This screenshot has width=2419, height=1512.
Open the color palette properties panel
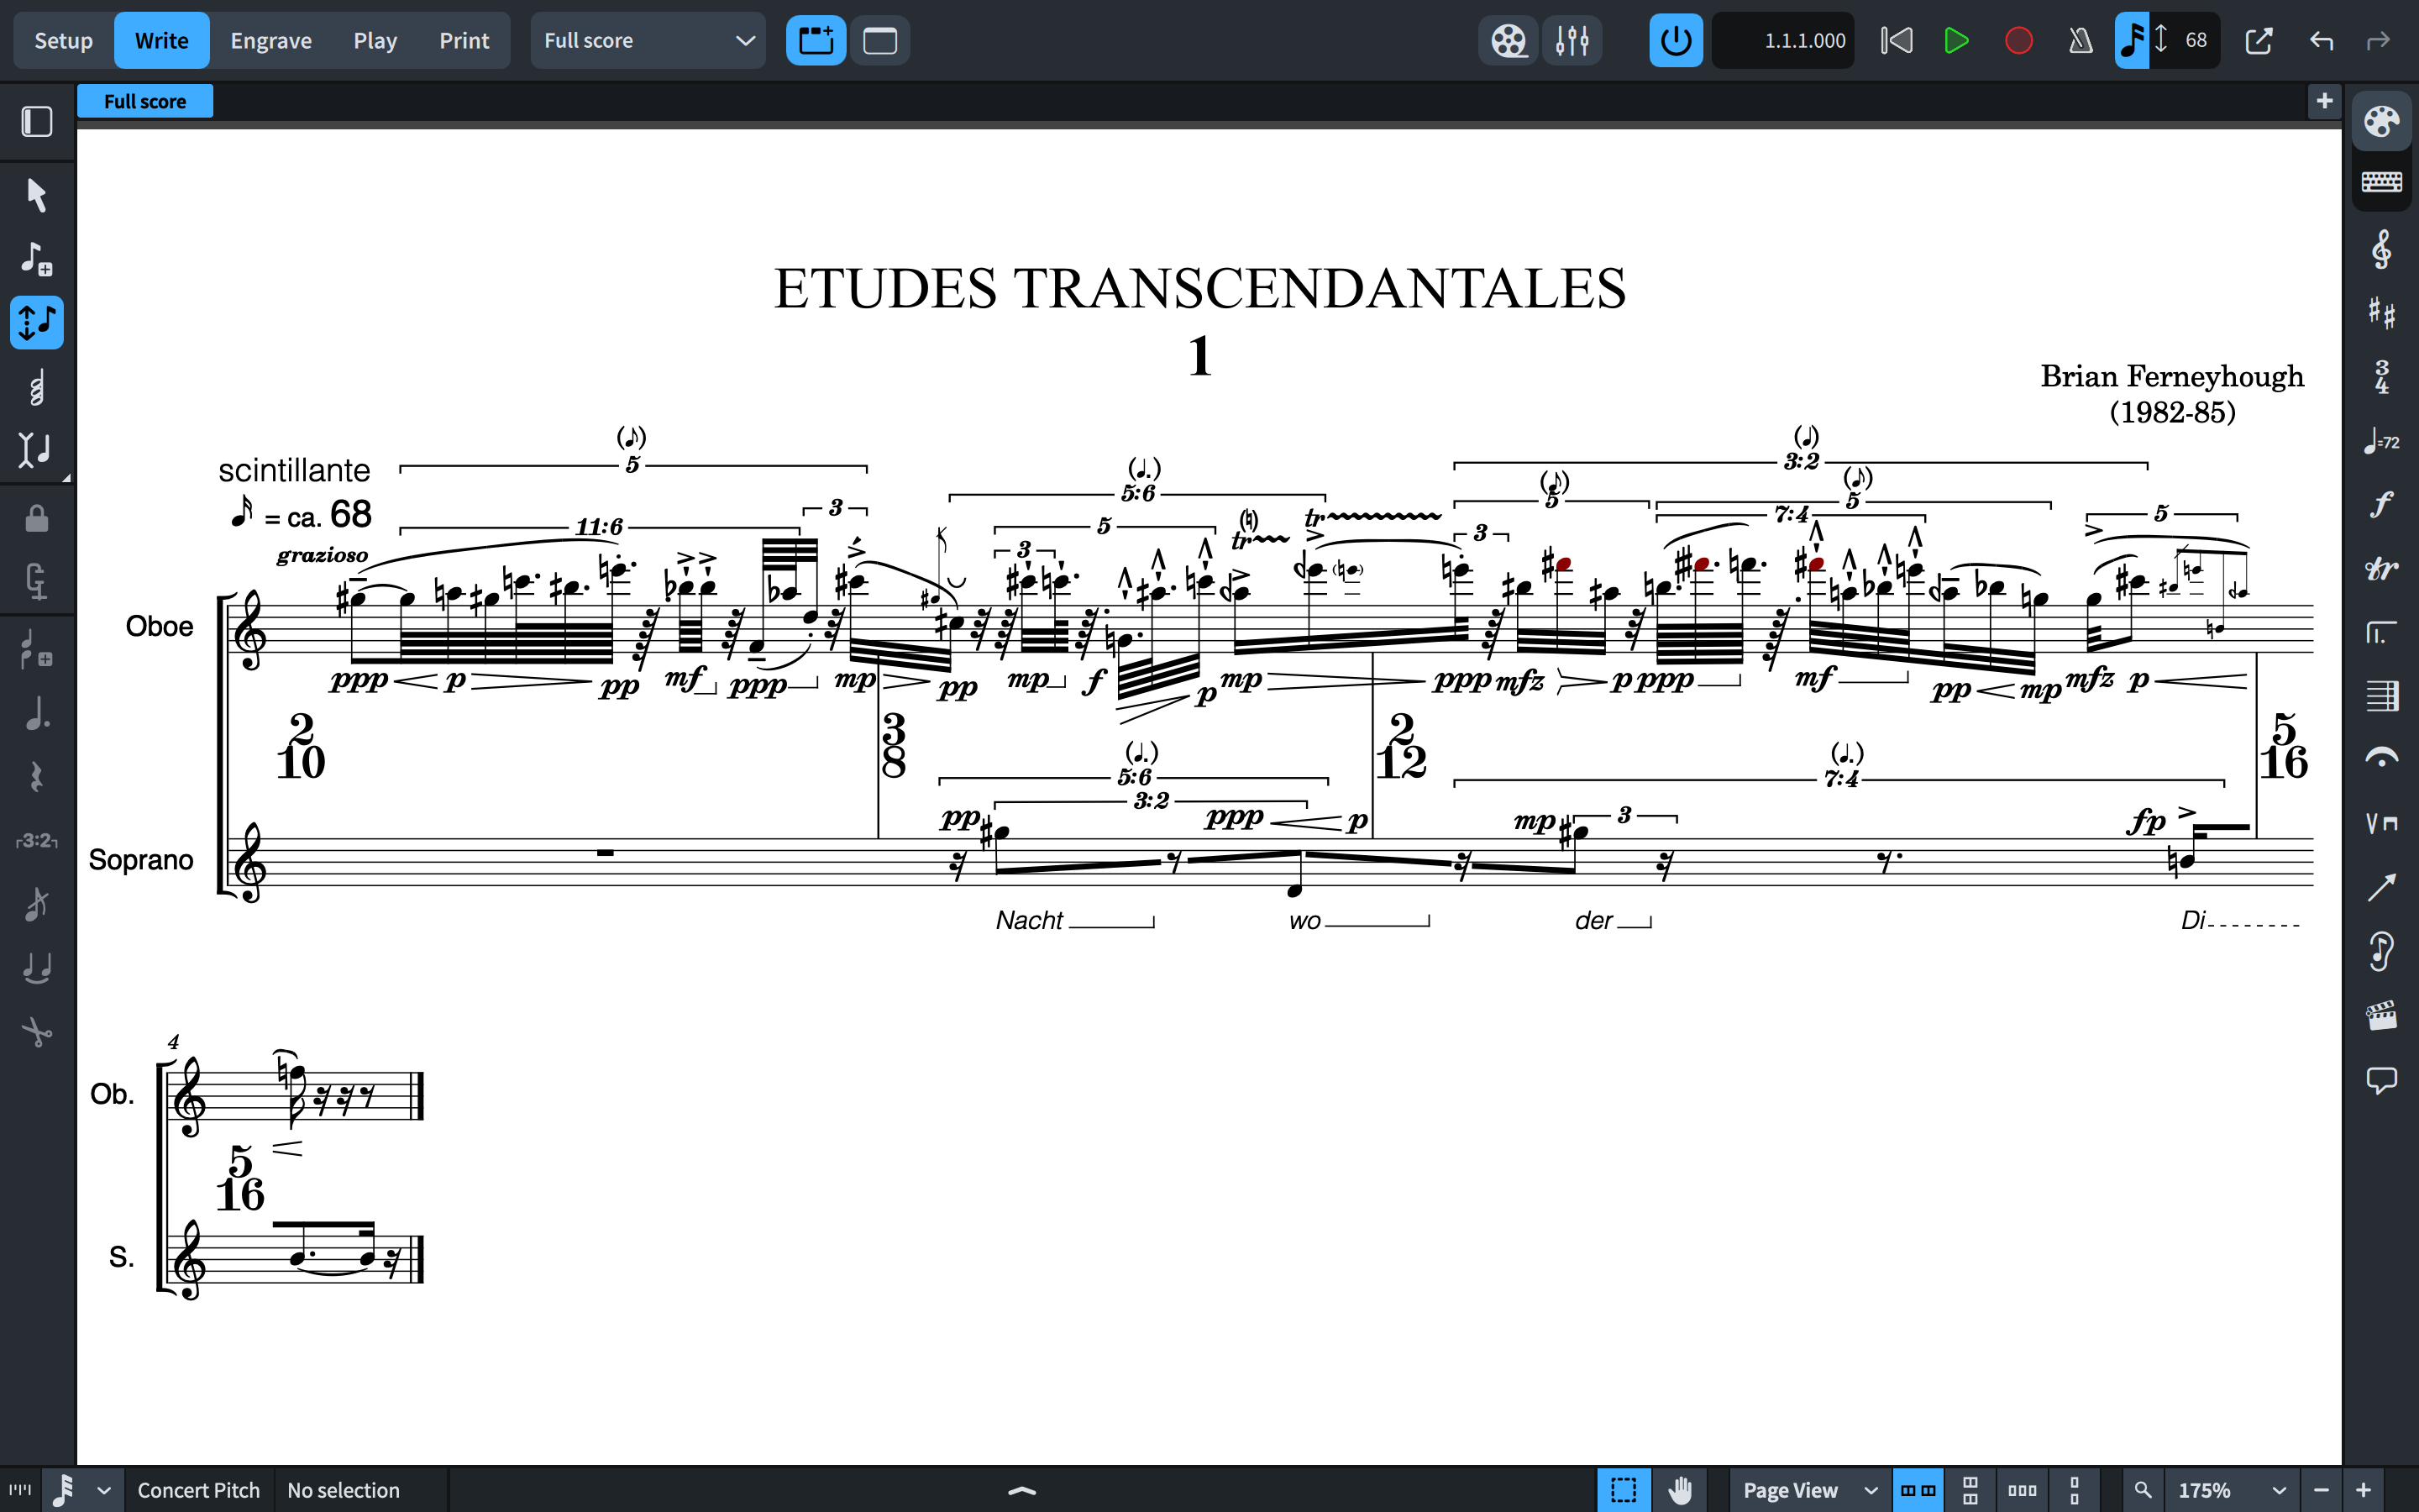(x=2382, y=122)
